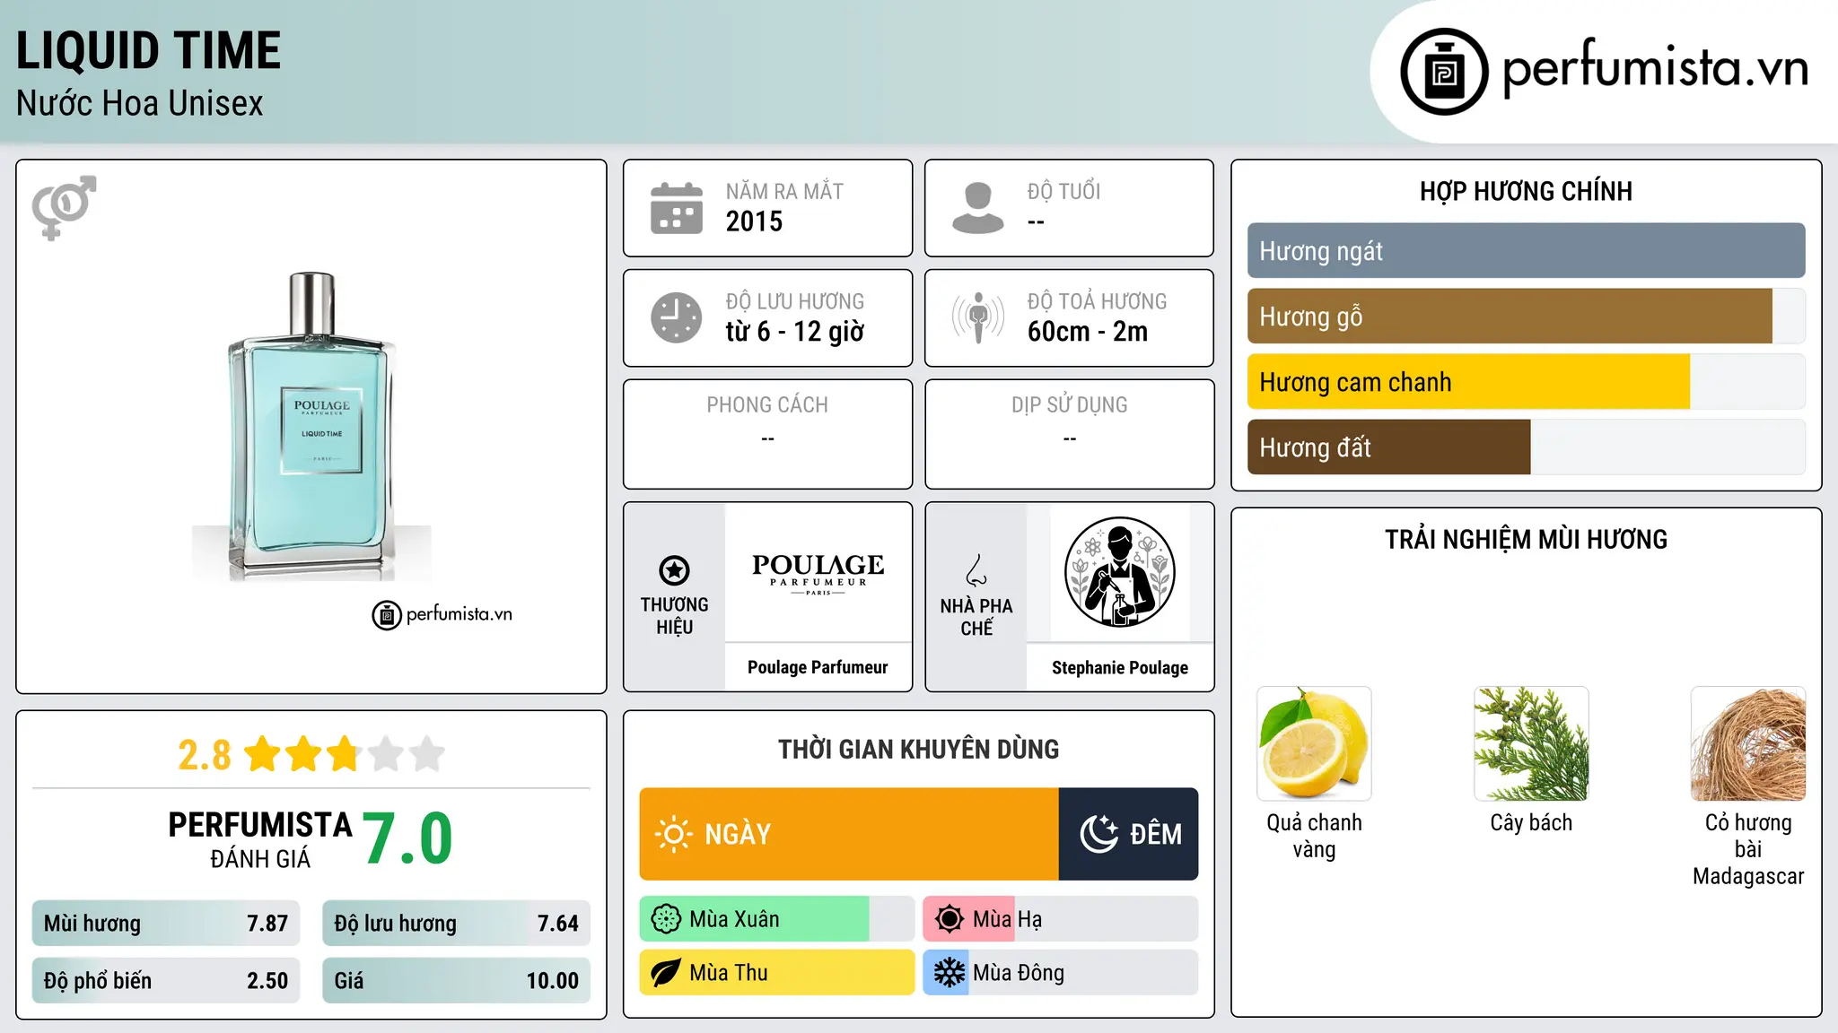Click the Hương gỗ accord bar
Screen dimensions: 1838x1033
tap(1526, 317)
